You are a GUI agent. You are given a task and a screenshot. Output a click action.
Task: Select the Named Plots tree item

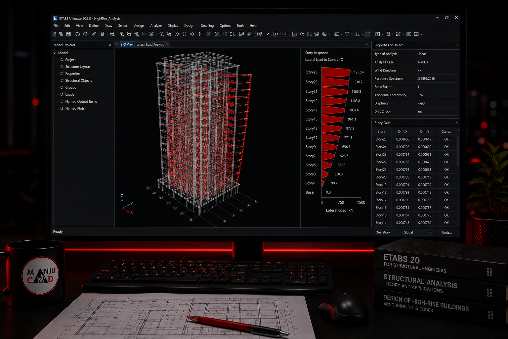[75, 109]
